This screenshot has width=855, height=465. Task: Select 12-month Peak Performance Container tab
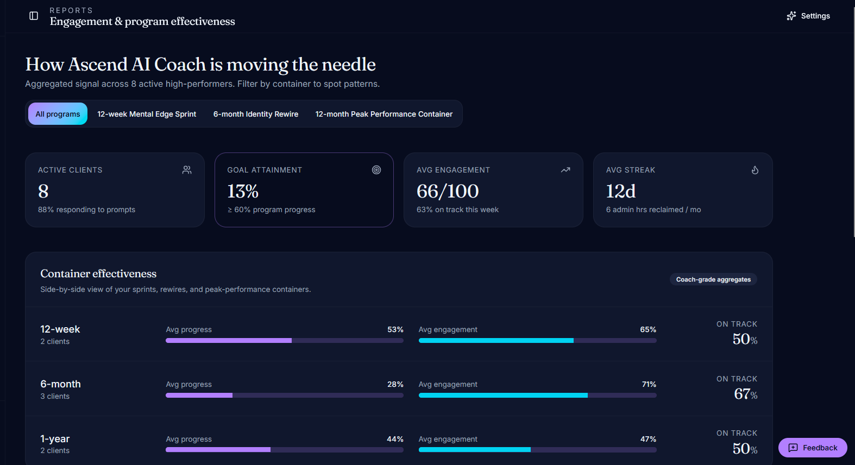[x=384, y=114]
